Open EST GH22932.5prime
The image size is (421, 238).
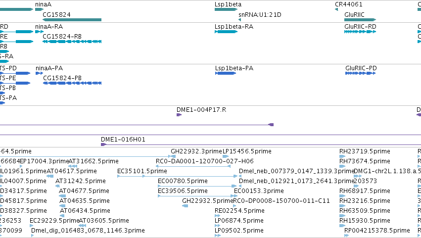(208, 201)
